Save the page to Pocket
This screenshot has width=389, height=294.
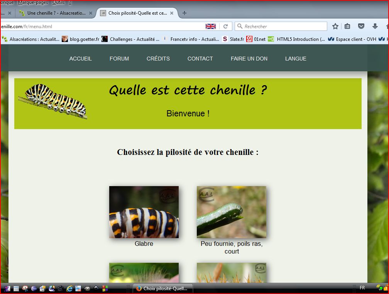[361, 26]
